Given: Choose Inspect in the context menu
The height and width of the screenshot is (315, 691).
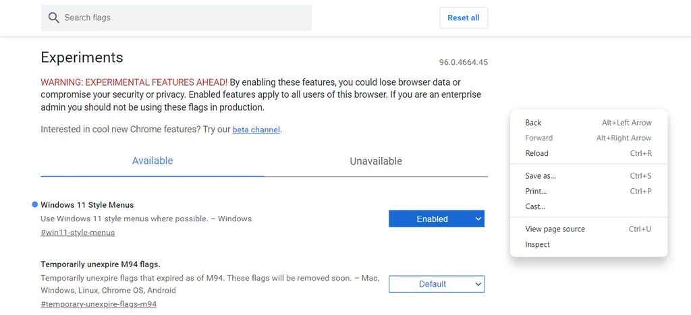Looking at the screenshot, I should (588, 244).
